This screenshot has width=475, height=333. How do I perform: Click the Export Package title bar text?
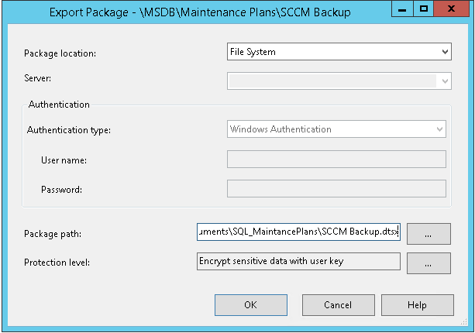pos(200,12)
